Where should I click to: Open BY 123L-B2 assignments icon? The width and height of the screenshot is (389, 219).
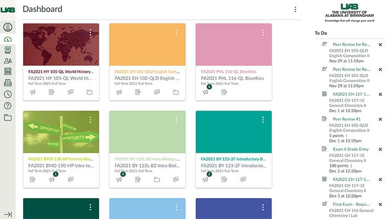point(138,180)
